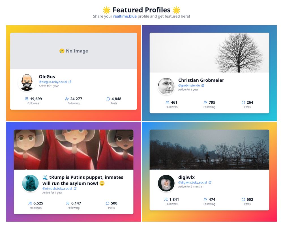Click the posts speech bubble icon on OleGus card
The height and width of the screenshot is (228, 283).
108,99
